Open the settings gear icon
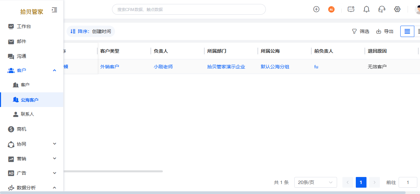 coord(397,9)
